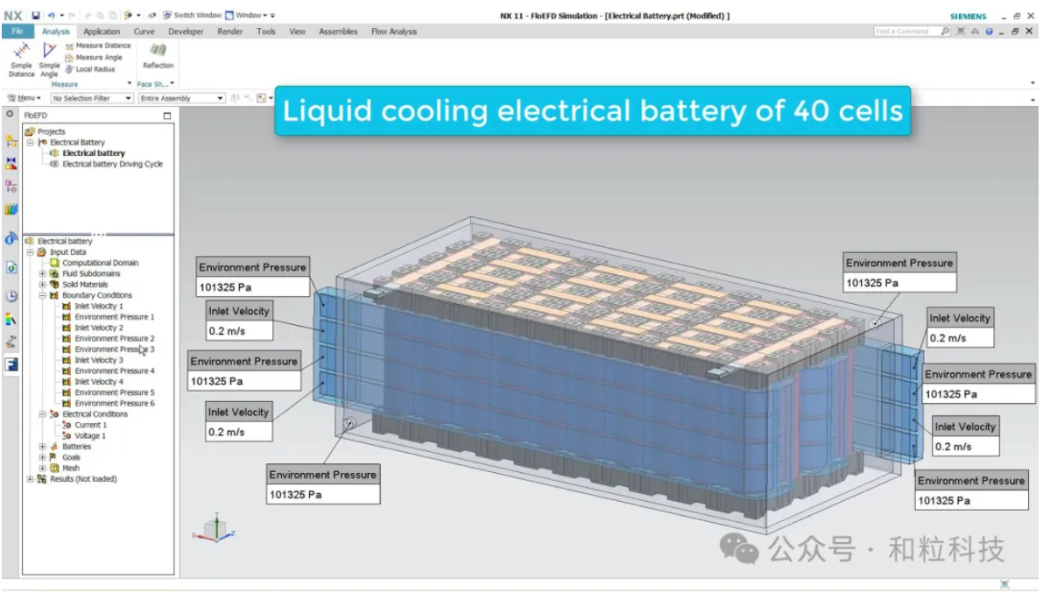
Task: Maximize the FloEFD panel using its square button
Action: point(167,116)
